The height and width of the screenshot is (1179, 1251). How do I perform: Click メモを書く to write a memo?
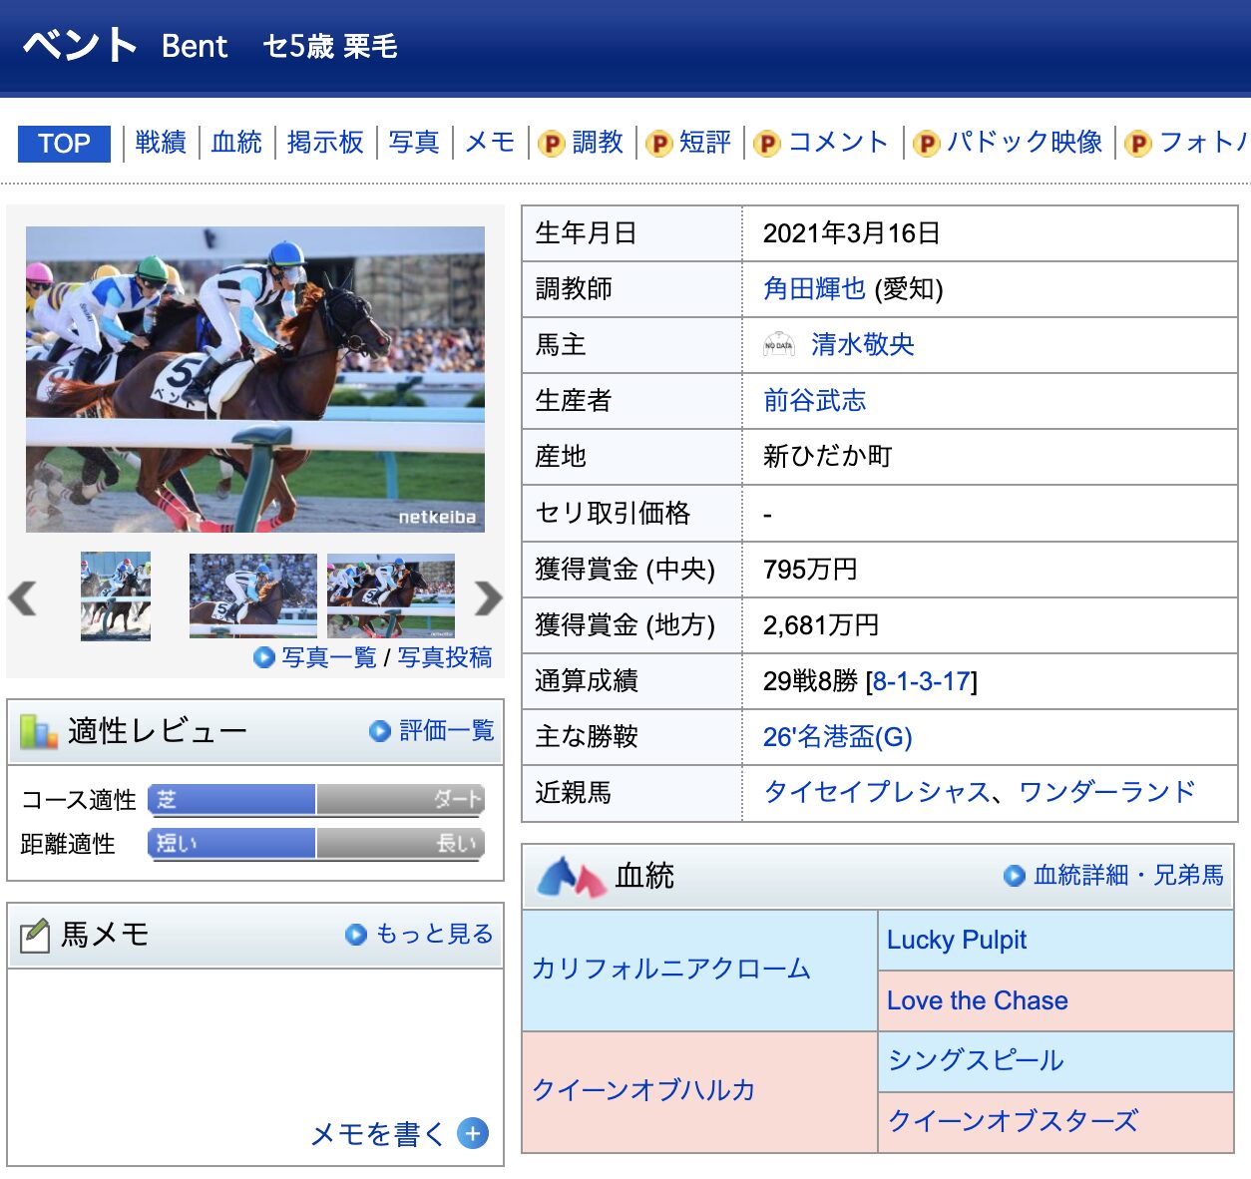(378, 1134)
